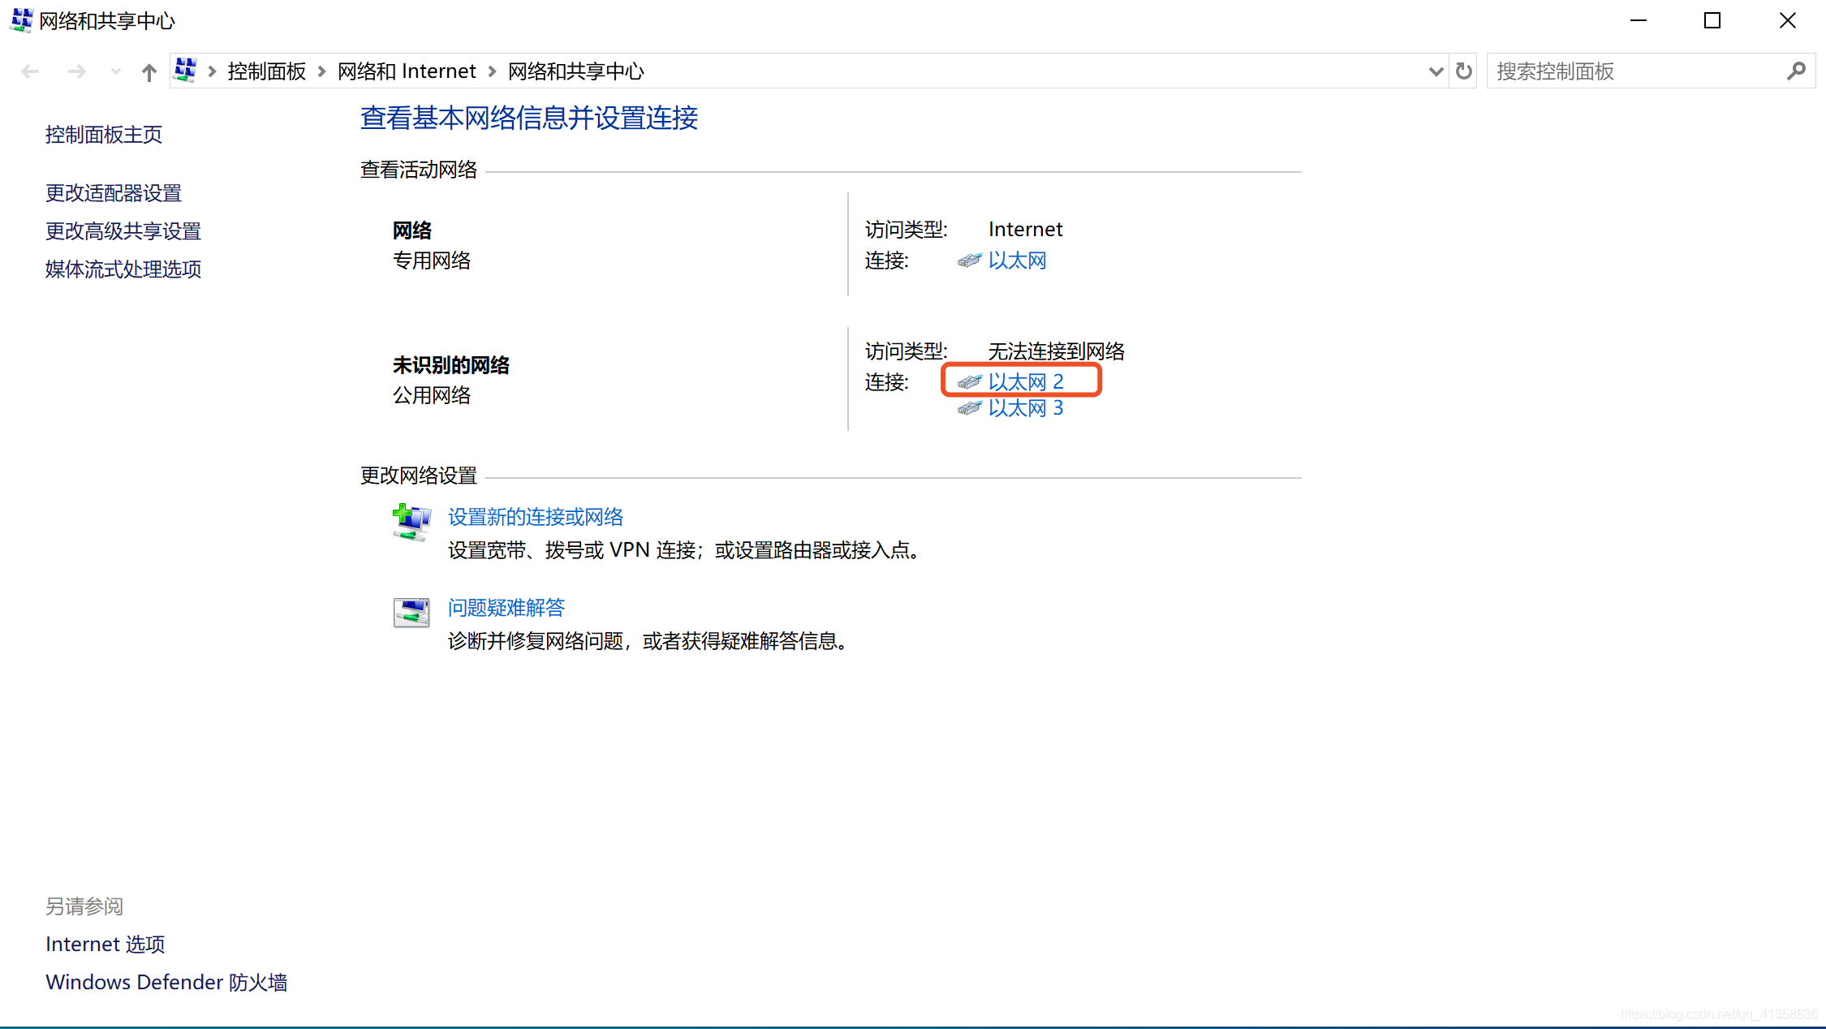Open Windows Defender 防火墙 link

point(166,983)
